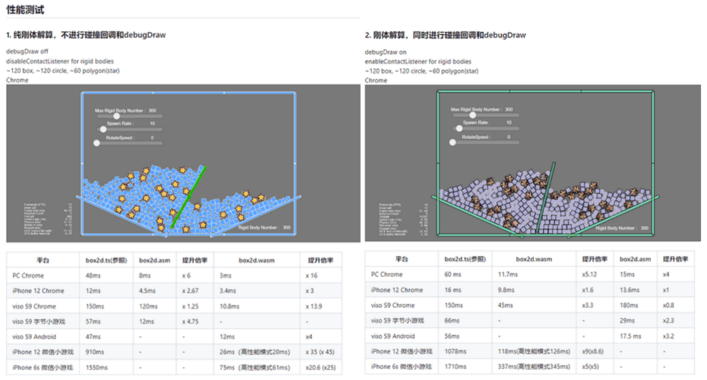Screen dimensions: 707x380
Task: Click the 1078ms cell
Action: click(x=465, y=351)
